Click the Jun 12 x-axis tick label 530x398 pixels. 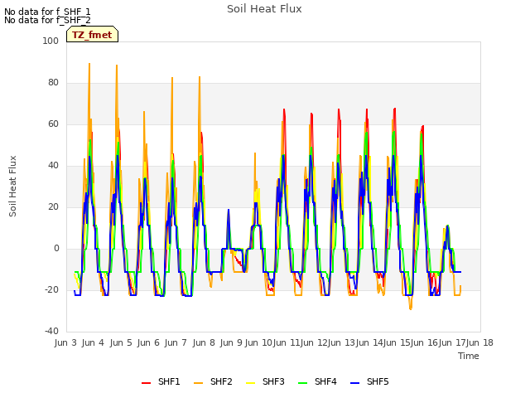coord(313,342)
